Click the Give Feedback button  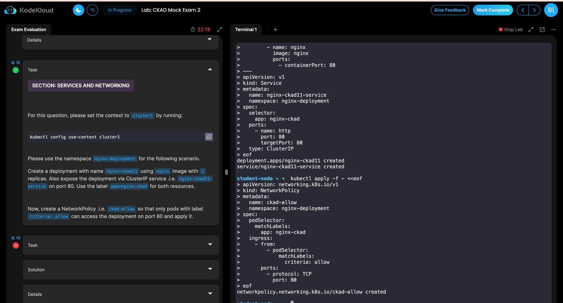450,10
